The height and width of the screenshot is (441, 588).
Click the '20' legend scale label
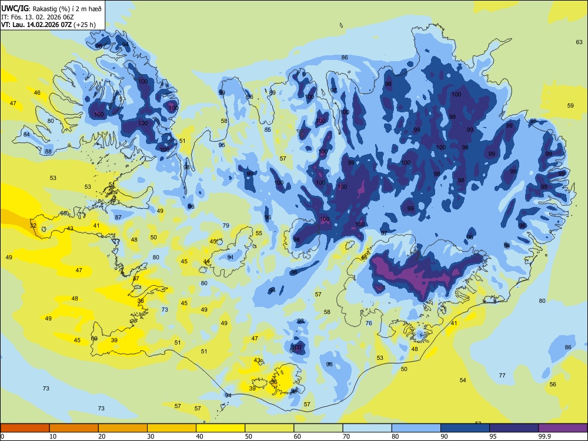tap(102, 436)
